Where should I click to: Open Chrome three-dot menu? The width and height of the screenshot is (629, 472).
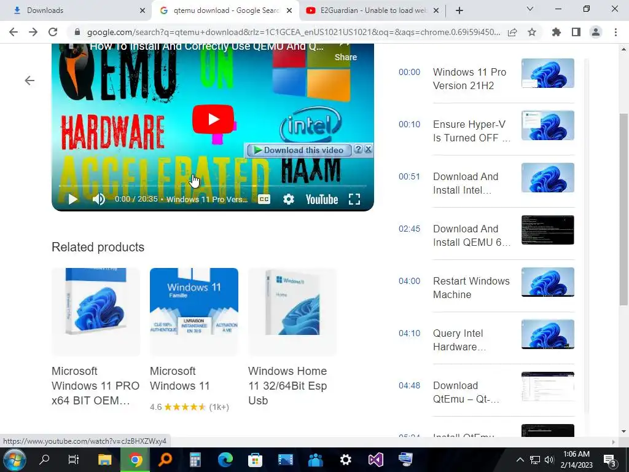pos(615,32)
